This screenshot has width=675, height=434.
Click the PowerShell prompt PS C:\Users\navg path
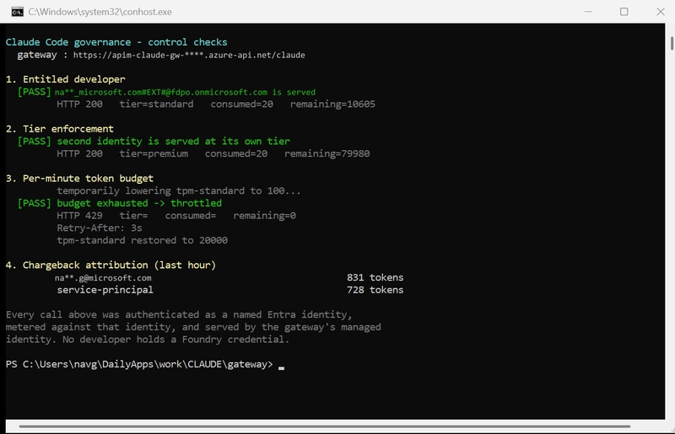[x=139, y=364]
